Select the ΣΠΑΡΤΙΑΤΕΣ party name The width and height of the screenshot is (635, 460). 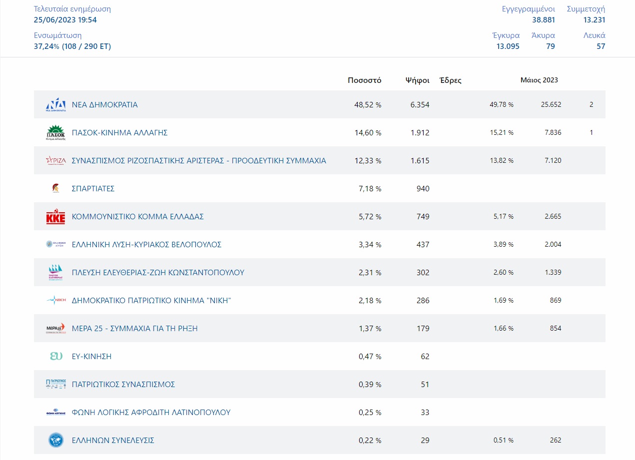(x=93, y=189)
